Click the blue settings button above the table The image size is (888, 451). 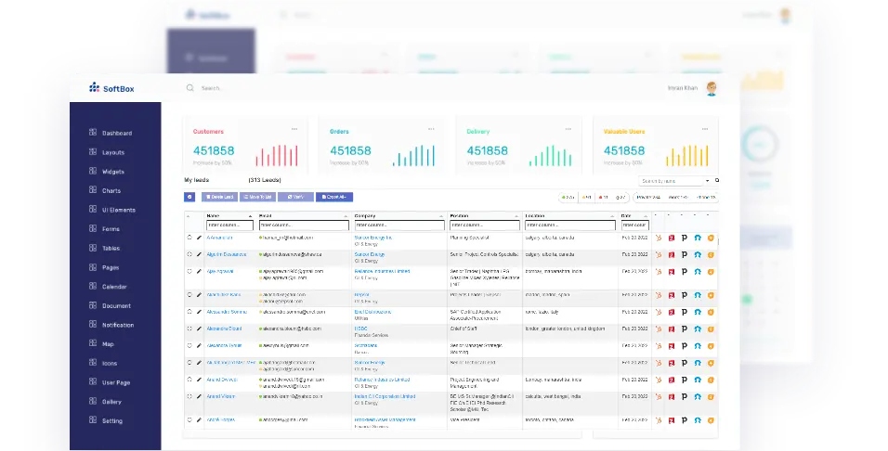[x=189, y=197]
